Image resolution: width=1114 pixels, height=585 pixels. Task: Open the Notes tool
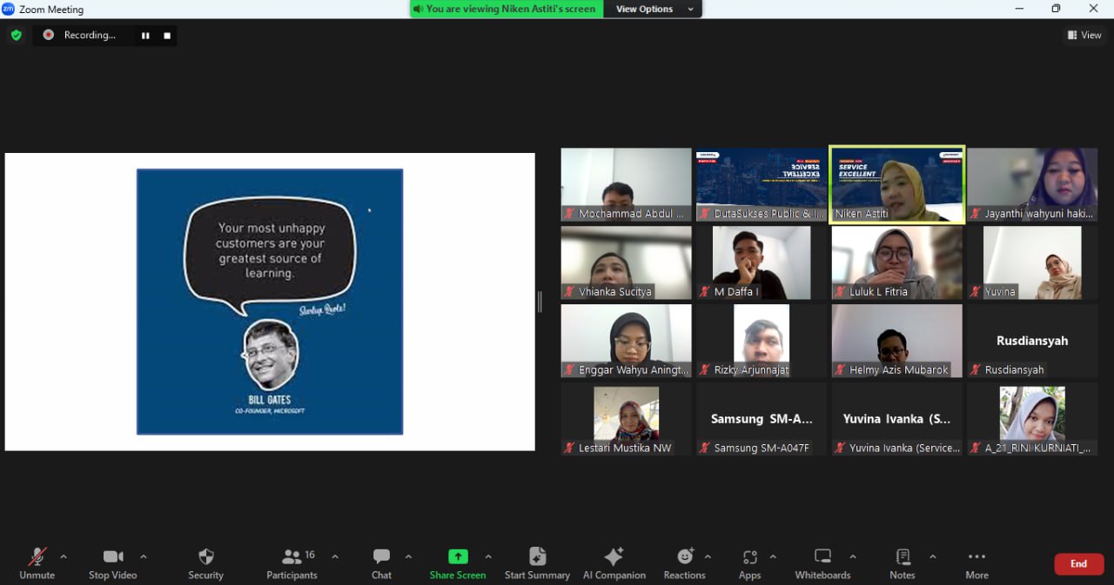[903, 563]
